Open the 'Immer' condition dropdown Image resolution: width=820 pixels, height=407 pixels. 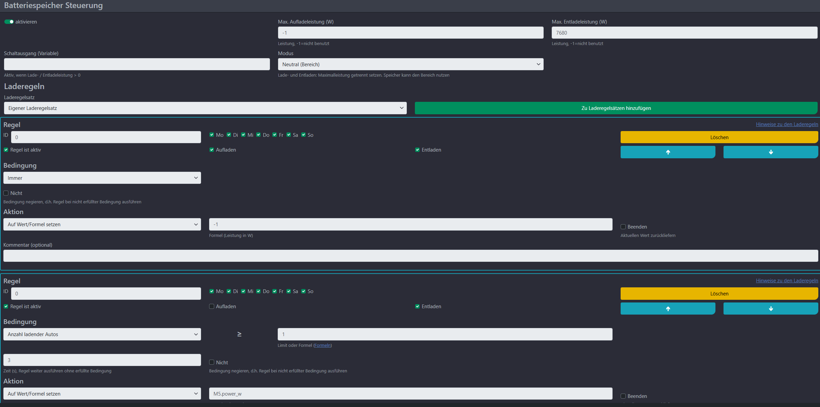tap(102, 178)
